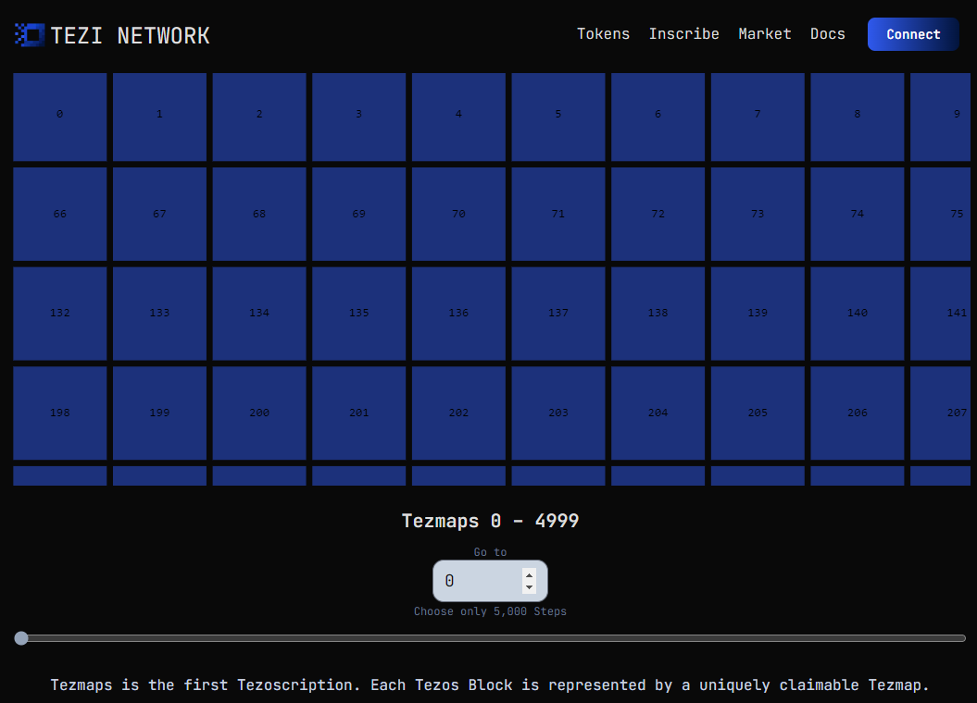This screenshot has height=703, width=977.
Task: Choose Tezmap block 68
Action: click(x=259, y=214)
